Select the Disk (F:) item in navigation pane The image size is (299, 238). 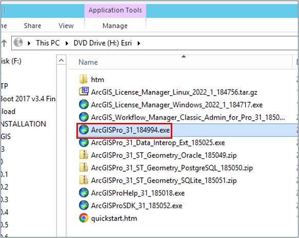tap(11, 61)
